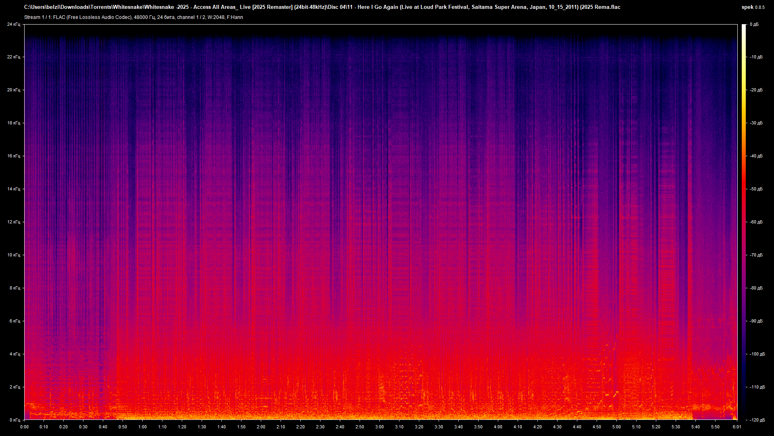This screenshot has width=774, height=436.
Task: Click the spek 0.8.5 version label
Action: pyautogui.click(x=753, y=7)
